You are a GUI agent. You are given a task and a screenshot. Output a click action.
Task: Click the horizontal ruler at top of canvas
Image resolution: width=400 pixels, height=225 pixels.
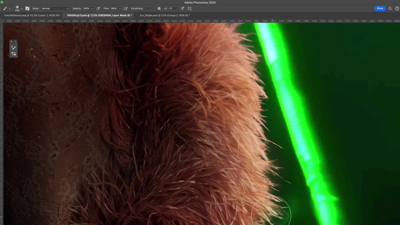[202, 21]
